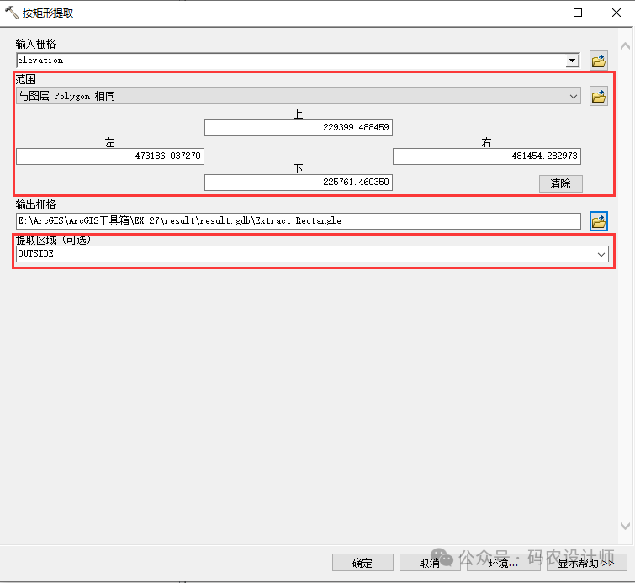
Task: Expand help panel with 显示帮助 >>
Action: click(586, 563)
